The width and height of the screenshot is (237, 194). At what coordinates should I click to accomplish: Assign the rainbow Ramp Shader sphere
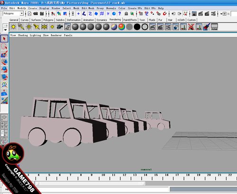pos(121,26)
